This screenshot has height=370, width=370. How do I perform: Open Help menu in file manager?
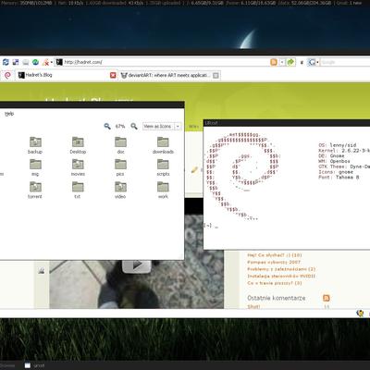[9, 114]
